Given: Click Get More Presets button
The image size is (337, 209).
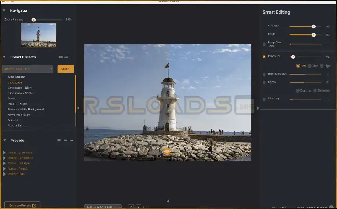Looking at the screenshot, I should (x=22, y=205).
